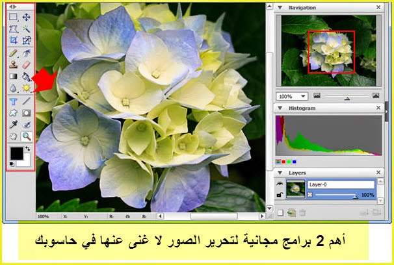
Task: Select the Eyedropper color picker tool
Action: (13, 124)
